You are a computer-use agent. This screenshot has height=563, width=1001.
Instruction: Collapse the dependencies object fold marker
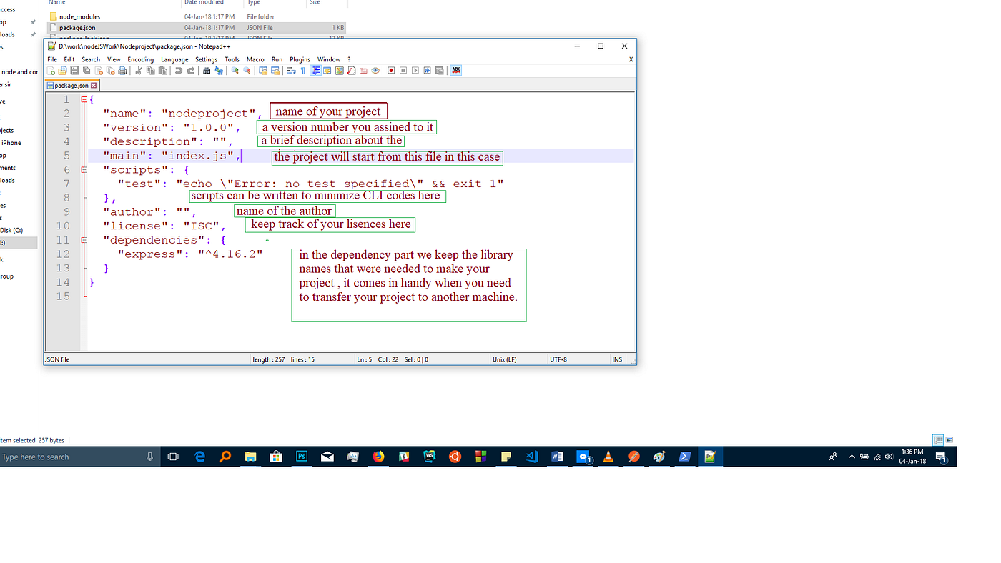pyautogui.click(x=83, y=239)
